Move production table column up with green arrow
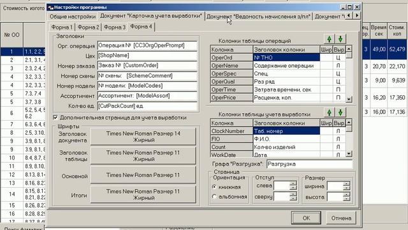Screen dimensions: 408x230 coord(329,112)
